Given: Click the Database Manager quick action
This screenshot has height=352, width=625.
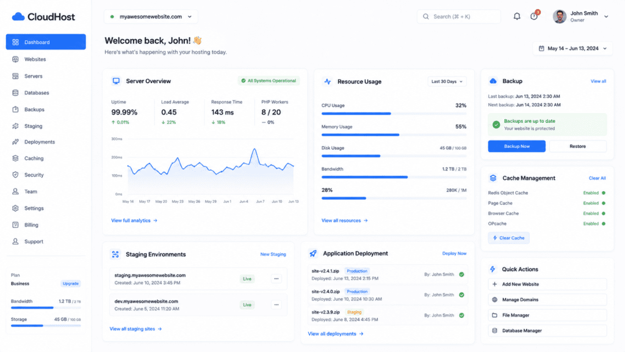Looking at the screenshot, I should 547,331.
